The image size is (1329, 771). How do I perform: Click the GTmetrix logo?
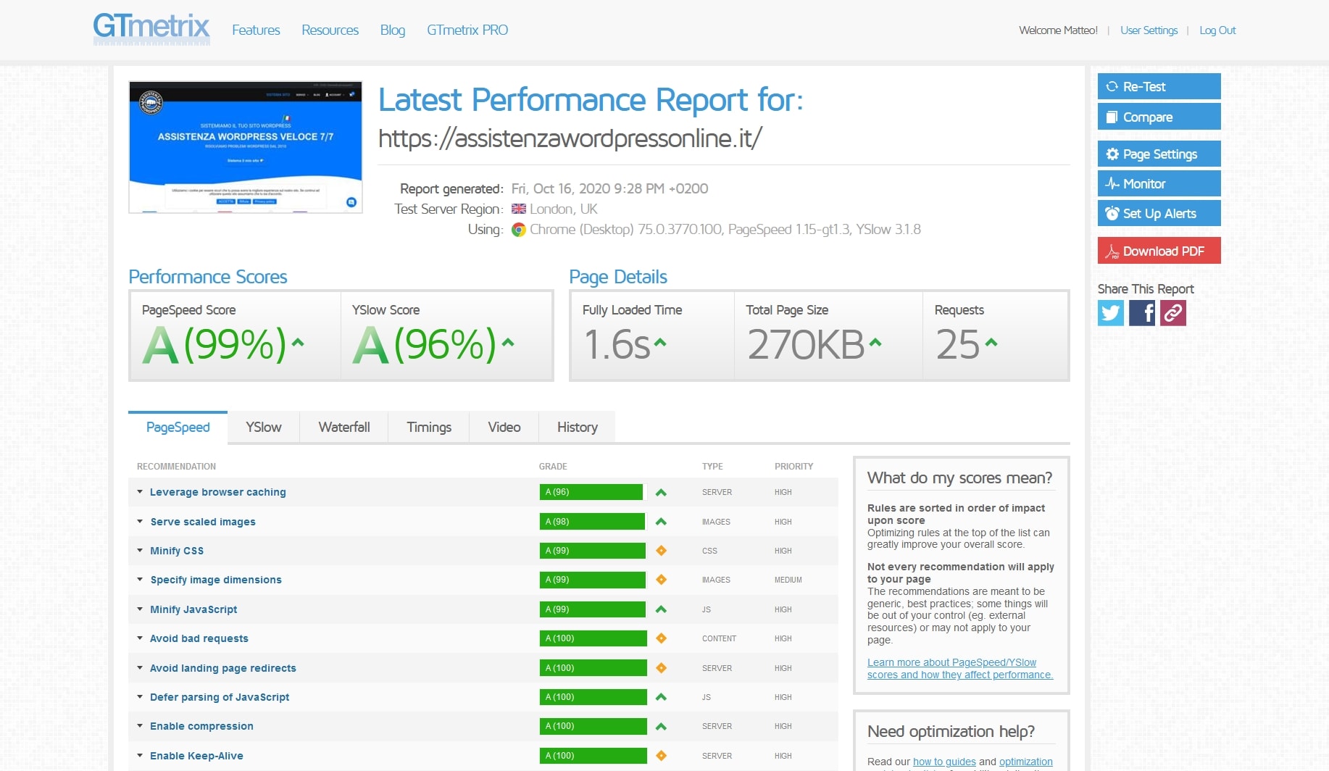tap(151, 29)
